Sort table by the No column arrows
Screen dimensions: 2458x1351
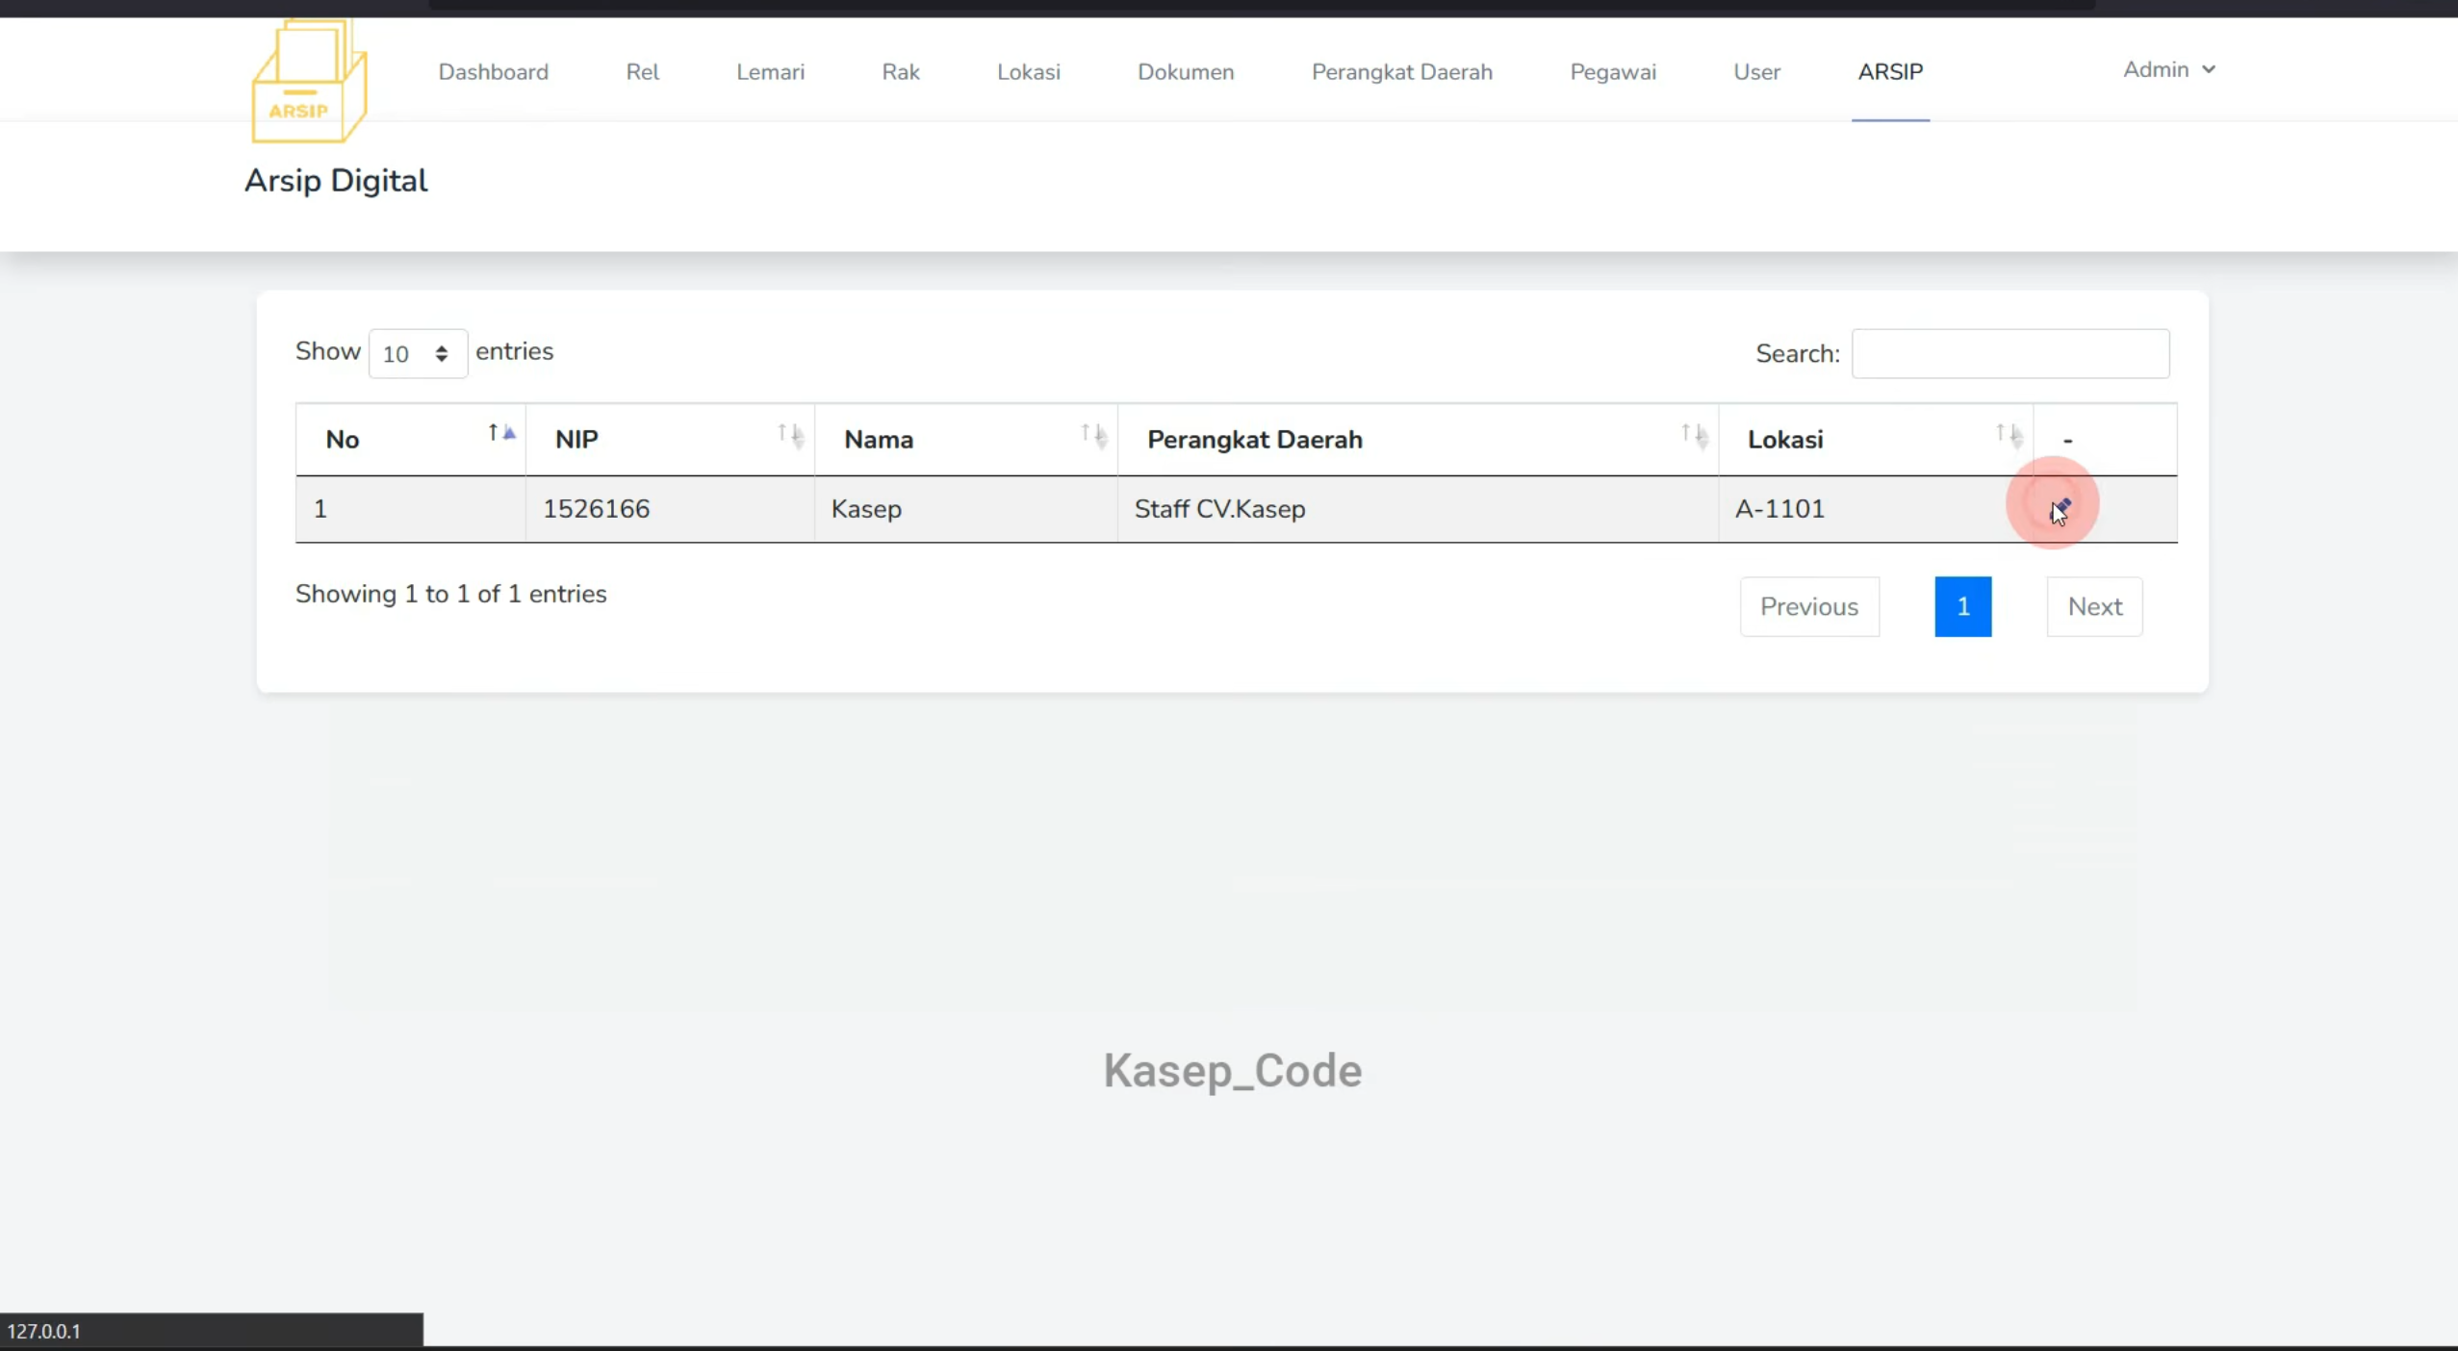click(x=501, y=433)
